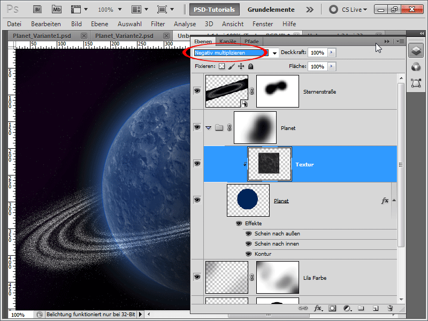Hide the Planet shape layer

coord(197,200)
